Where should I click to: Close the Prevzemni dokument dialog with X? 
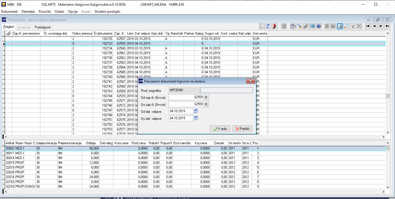(x=250, y=81)
